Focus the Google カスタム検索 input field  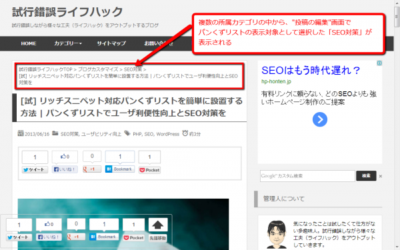tap(307, 176)
